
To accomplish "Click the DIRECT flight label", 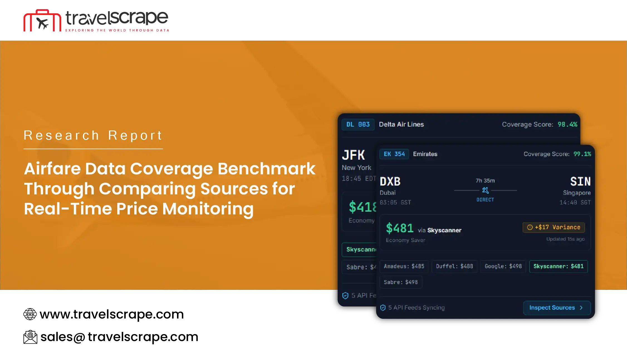I will (x=485, y=200).
